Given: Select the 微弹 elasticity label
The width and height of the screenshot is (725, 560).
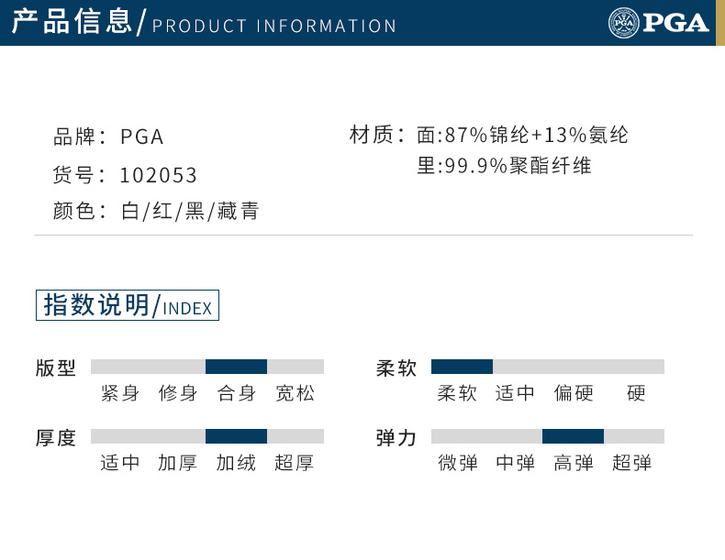Looking at the screenshot, I should [458, 463].
